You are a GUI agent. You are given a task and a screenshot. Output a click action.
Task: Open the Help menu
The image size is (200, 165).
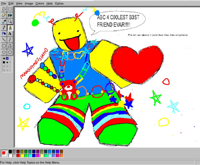(50, 4)
